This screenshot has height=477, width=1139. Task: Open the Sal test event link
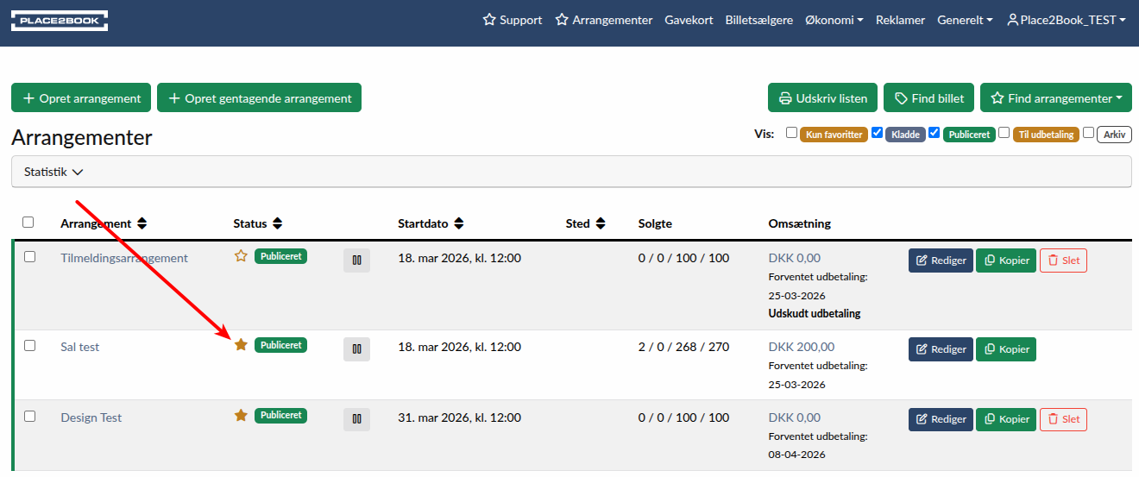tap(80, 347)
